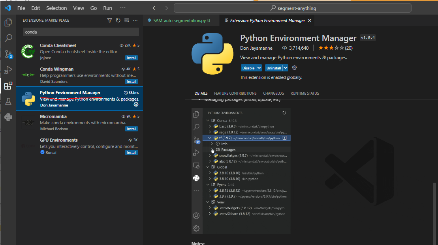This screenshot has width=438, height=245.
Task: Click the VS Code logo icon
Action: [x=8, y=8]
